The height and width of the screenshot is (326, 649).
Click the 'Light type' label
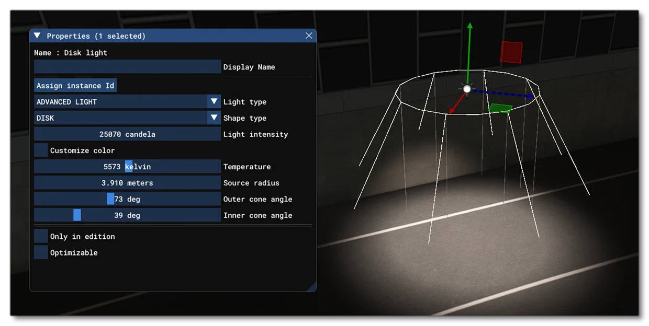tap(245, 102)
